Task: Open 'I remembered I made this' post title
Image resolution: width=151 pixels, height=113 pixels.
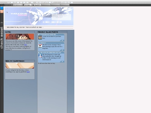Action: pos(48,35)
